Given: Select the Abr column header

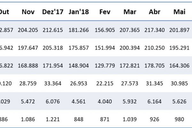Looking at the screenshot, I should pyautogui.click(x=155, y=12).
